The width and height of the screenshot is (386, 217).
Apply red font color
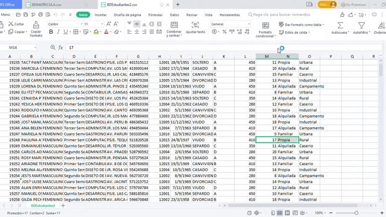(106, 32)
